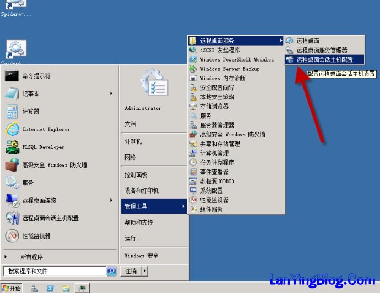The image size is (380, 293).
Task: Focus the 搜索程序和文件 search box
Action: tap(55, 271)
